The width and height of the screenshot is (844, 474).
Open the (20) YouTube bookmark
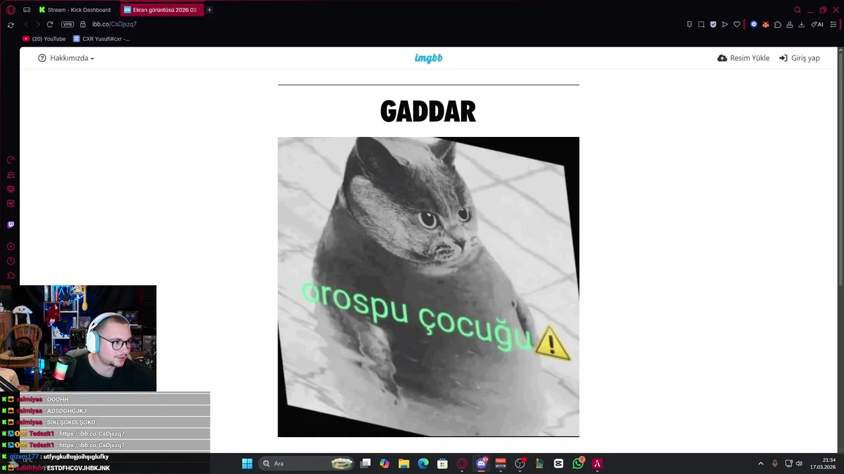tap(44, 39)
